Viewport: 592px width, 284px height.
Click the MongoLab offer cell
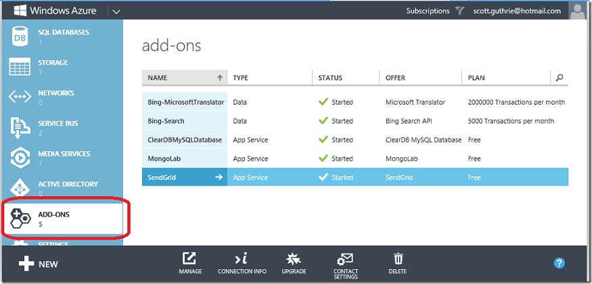coord(402,159)
